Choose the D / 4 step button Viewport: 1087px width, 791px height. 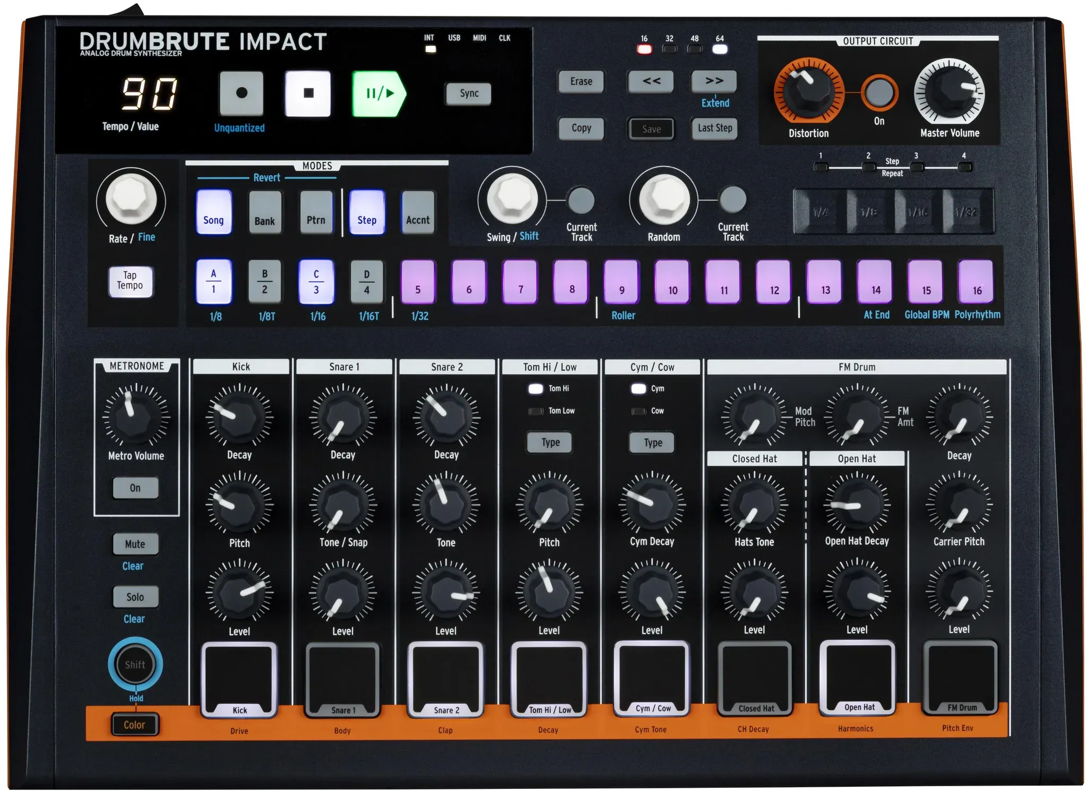pos(367,281)
